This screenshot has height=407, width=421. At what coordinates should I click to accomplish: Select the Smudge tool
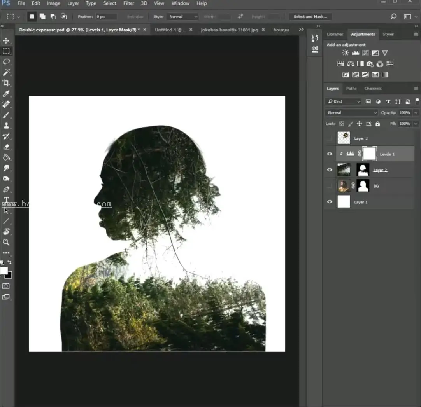6,168
